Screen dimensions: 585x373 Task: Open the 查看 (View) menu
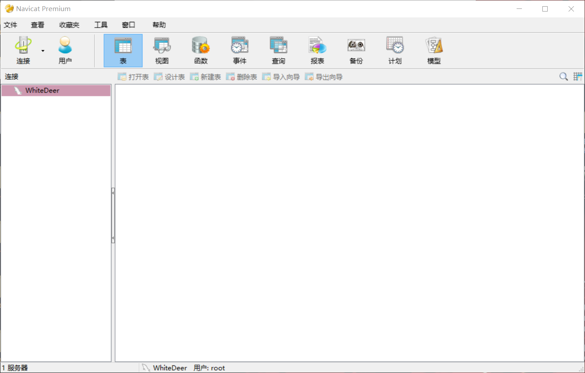pyautogui.click(x=38, y=25)
